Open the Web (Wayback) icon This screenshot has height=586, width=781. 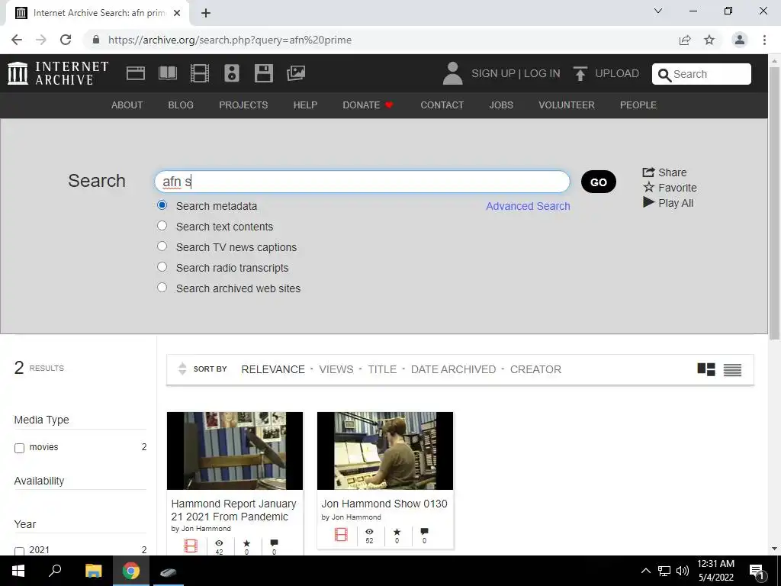[136, 73]
